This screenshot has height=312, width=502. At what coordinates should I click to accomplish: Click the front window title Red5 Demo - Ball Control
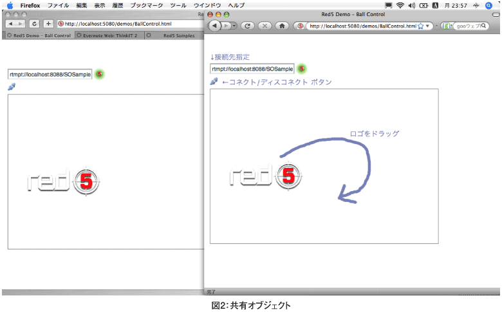pos(353,14)
